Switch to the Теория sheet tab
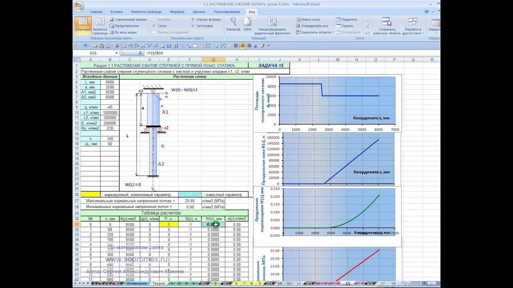The width and height of the screenshot is (513, 288). (158, 284)
